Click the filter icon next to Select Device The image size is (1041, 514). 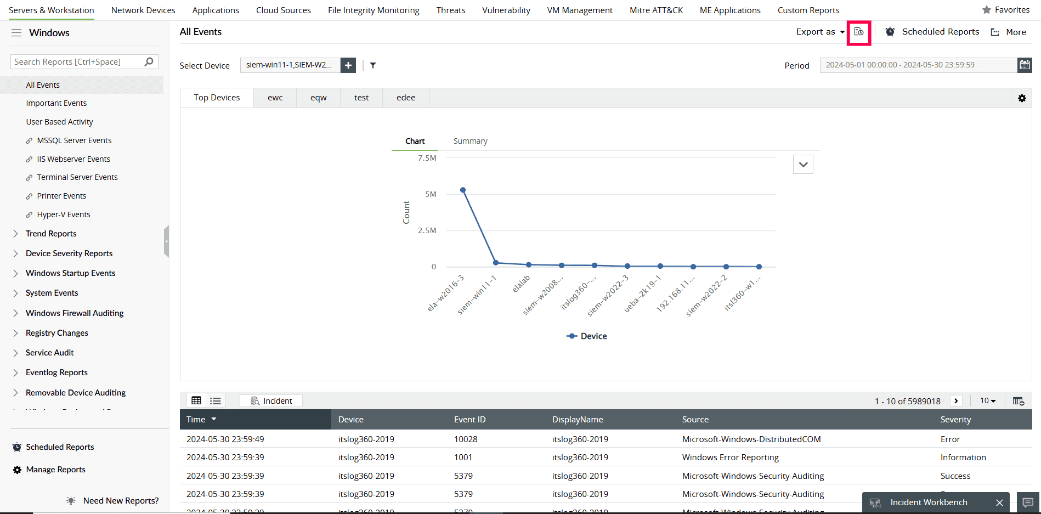coord(373,65)
